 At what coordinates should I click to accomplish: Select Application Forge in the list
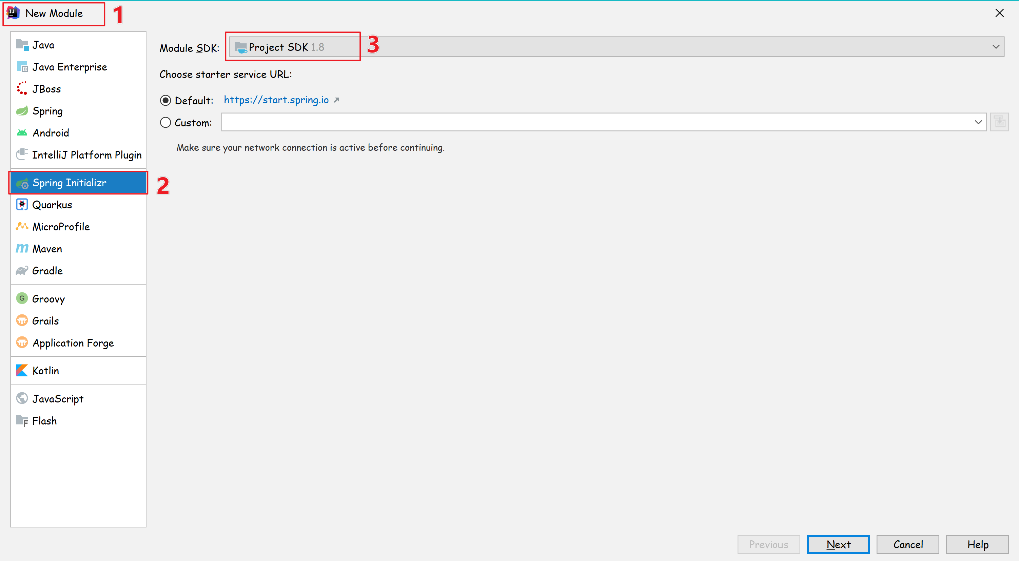(73, 342)
